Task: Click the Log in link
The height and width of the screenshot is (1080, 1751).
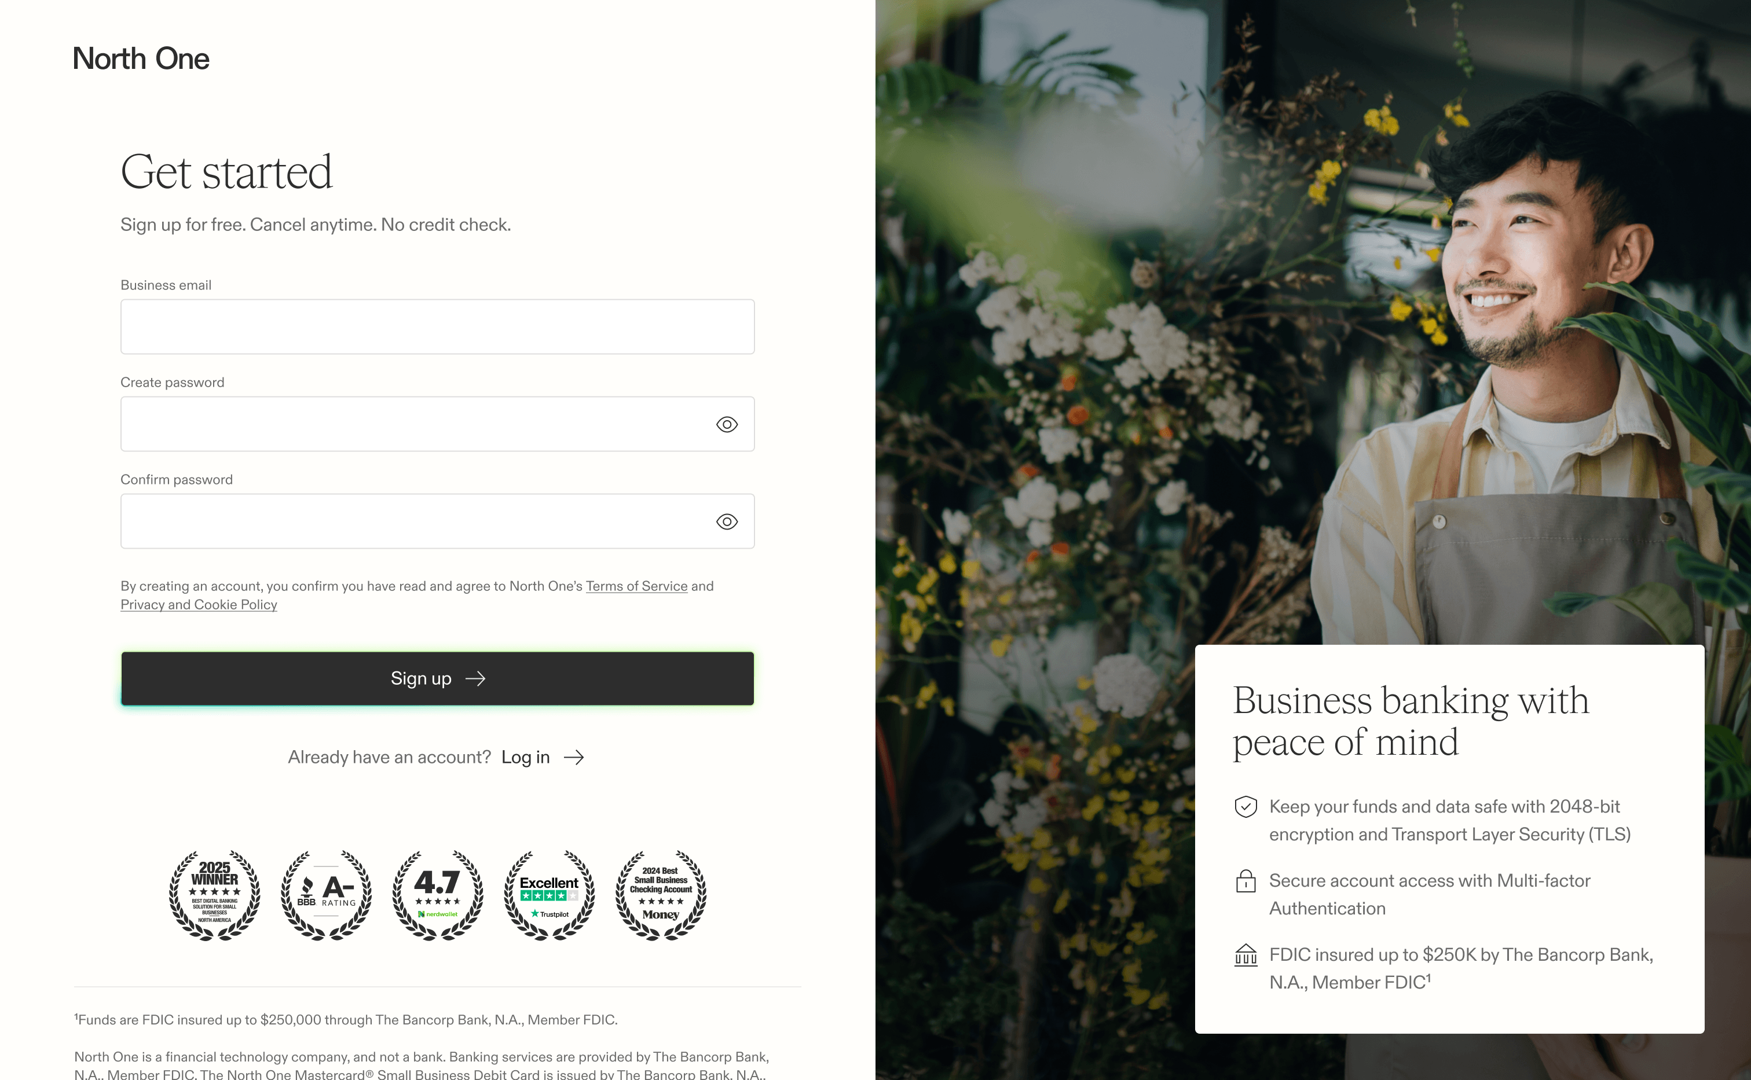Action: tap(525, 757)
